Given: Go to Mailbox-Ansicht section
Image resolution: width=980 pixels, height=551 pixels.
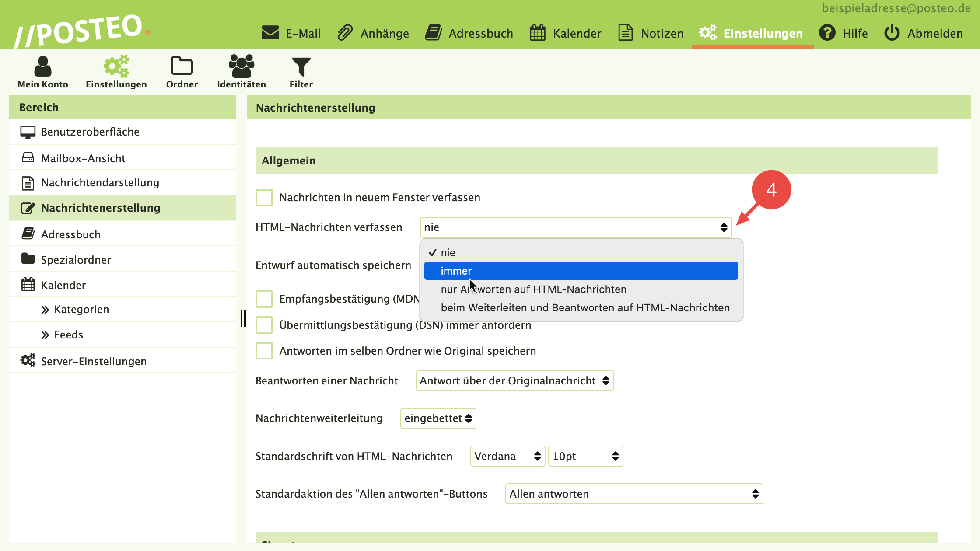Looking at the screenshot, I should 83,158.
